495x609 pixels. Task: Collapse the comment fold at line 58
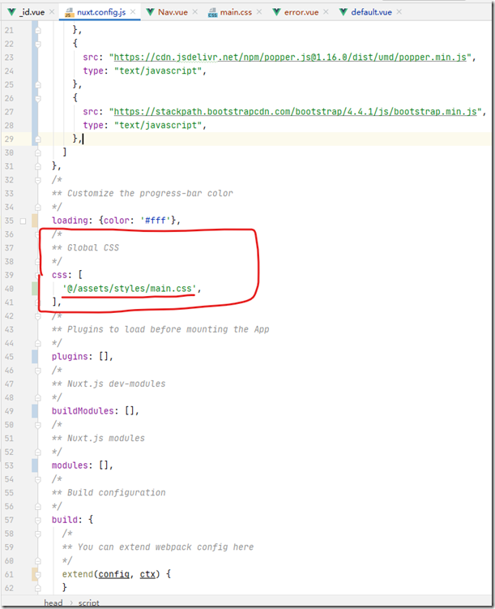37,534
